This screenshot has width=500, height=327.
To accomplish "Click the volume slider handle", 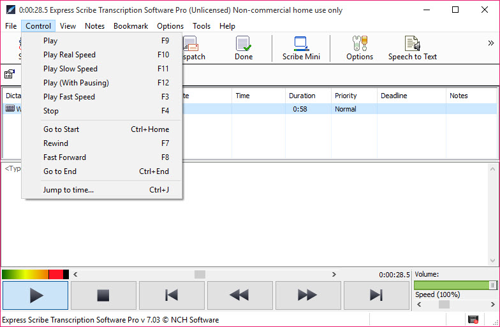I will point(492,285).
